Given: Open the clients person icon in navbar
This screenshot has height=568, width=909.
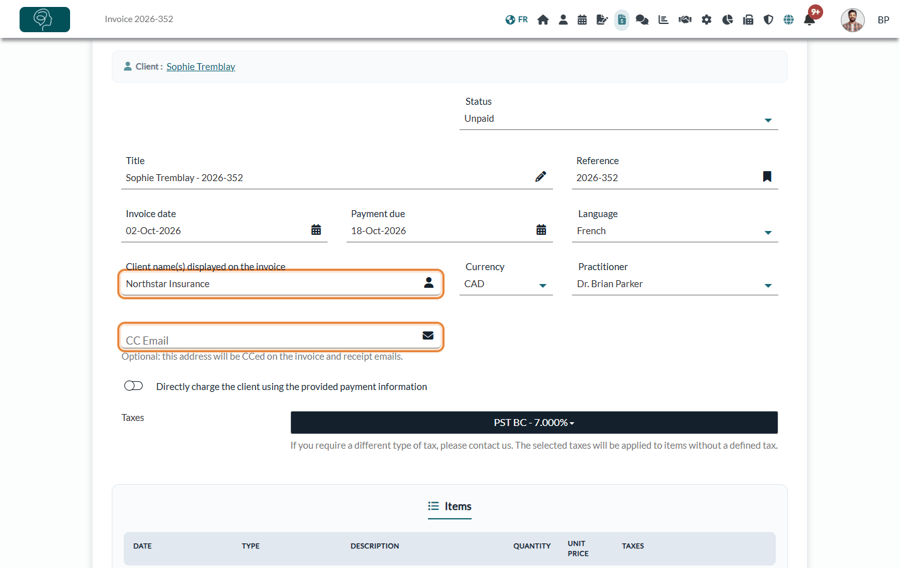Looking at the screenshot, I should (563, 20).
